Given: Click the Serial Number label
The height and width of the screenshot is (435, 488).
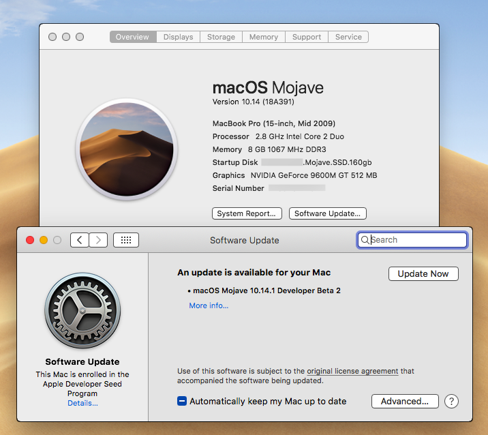Looking at the screenshot, I should tap(238, 188).
